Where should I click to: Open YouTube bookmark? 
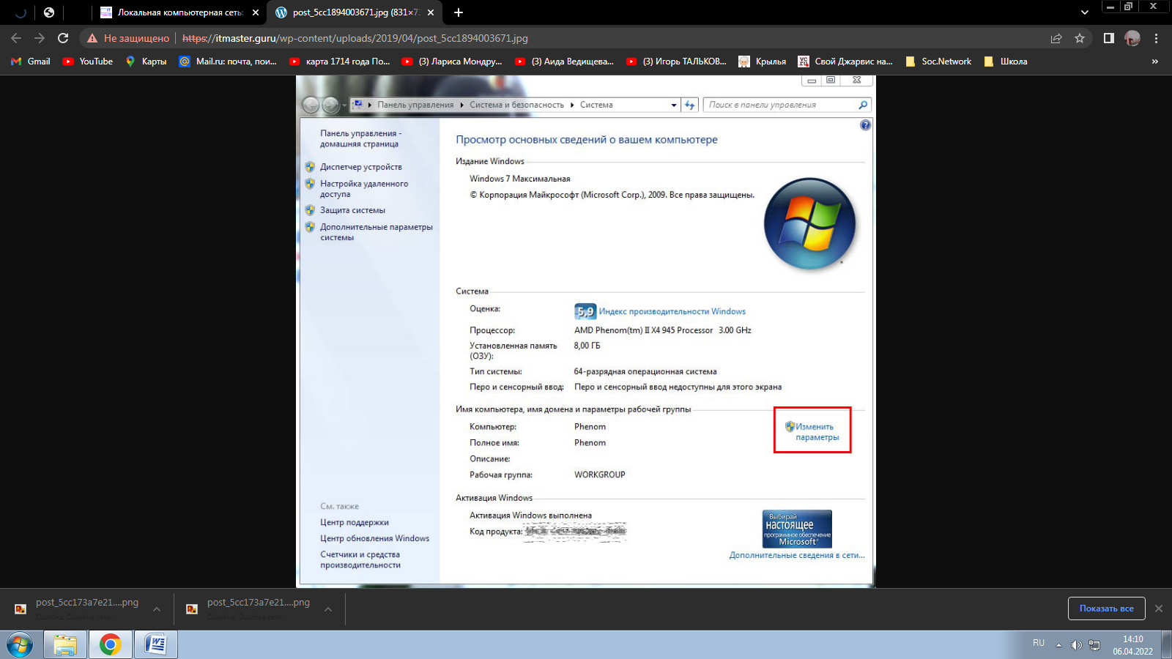coord(88,62)
